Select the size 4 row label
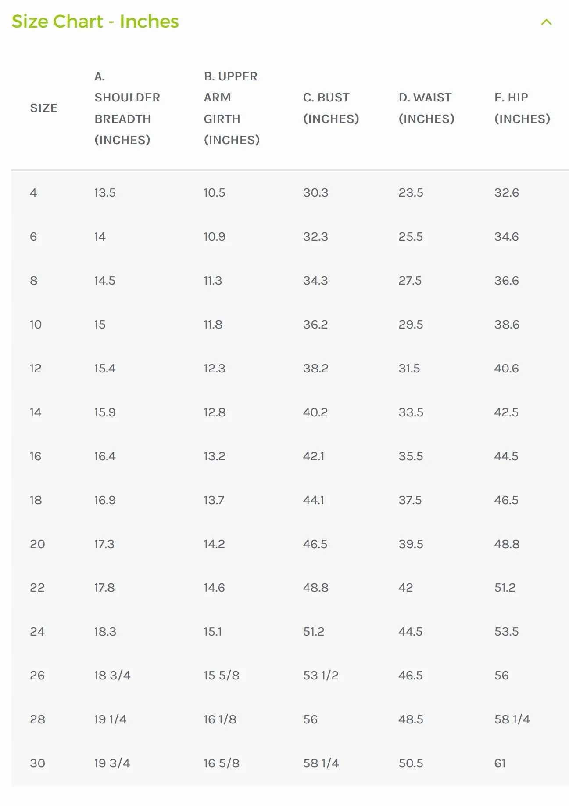This screenshot has height=806, width=569. click(x=33, y=193)
